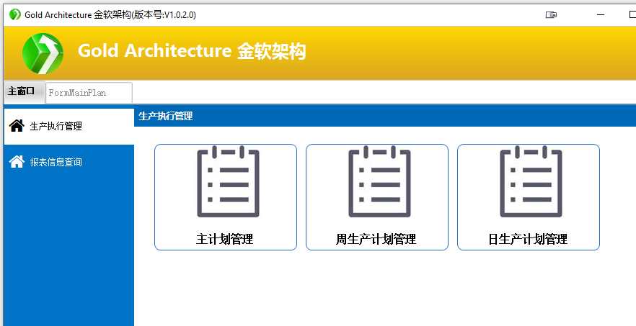Click the Gold Architecture 金软架构 banner title
636x326 pixels.
click(192, 51)
